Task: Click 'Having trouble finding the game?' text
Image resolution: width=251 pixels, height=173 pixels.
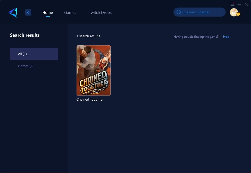Action: [x=196, y=37]
